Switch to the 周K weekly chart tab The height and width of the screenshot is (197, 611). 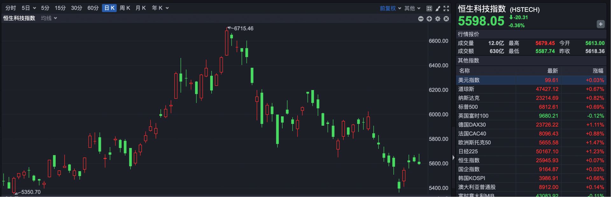(125, 8)
